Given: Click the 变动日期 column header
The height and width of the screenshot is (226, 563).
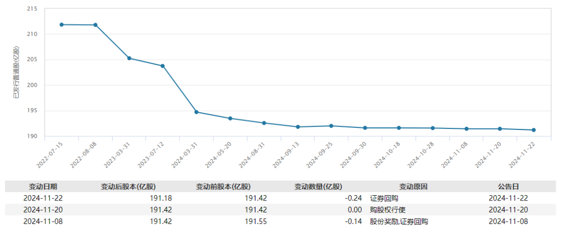Looking at the screenshot, I should (x=43, y=186).
